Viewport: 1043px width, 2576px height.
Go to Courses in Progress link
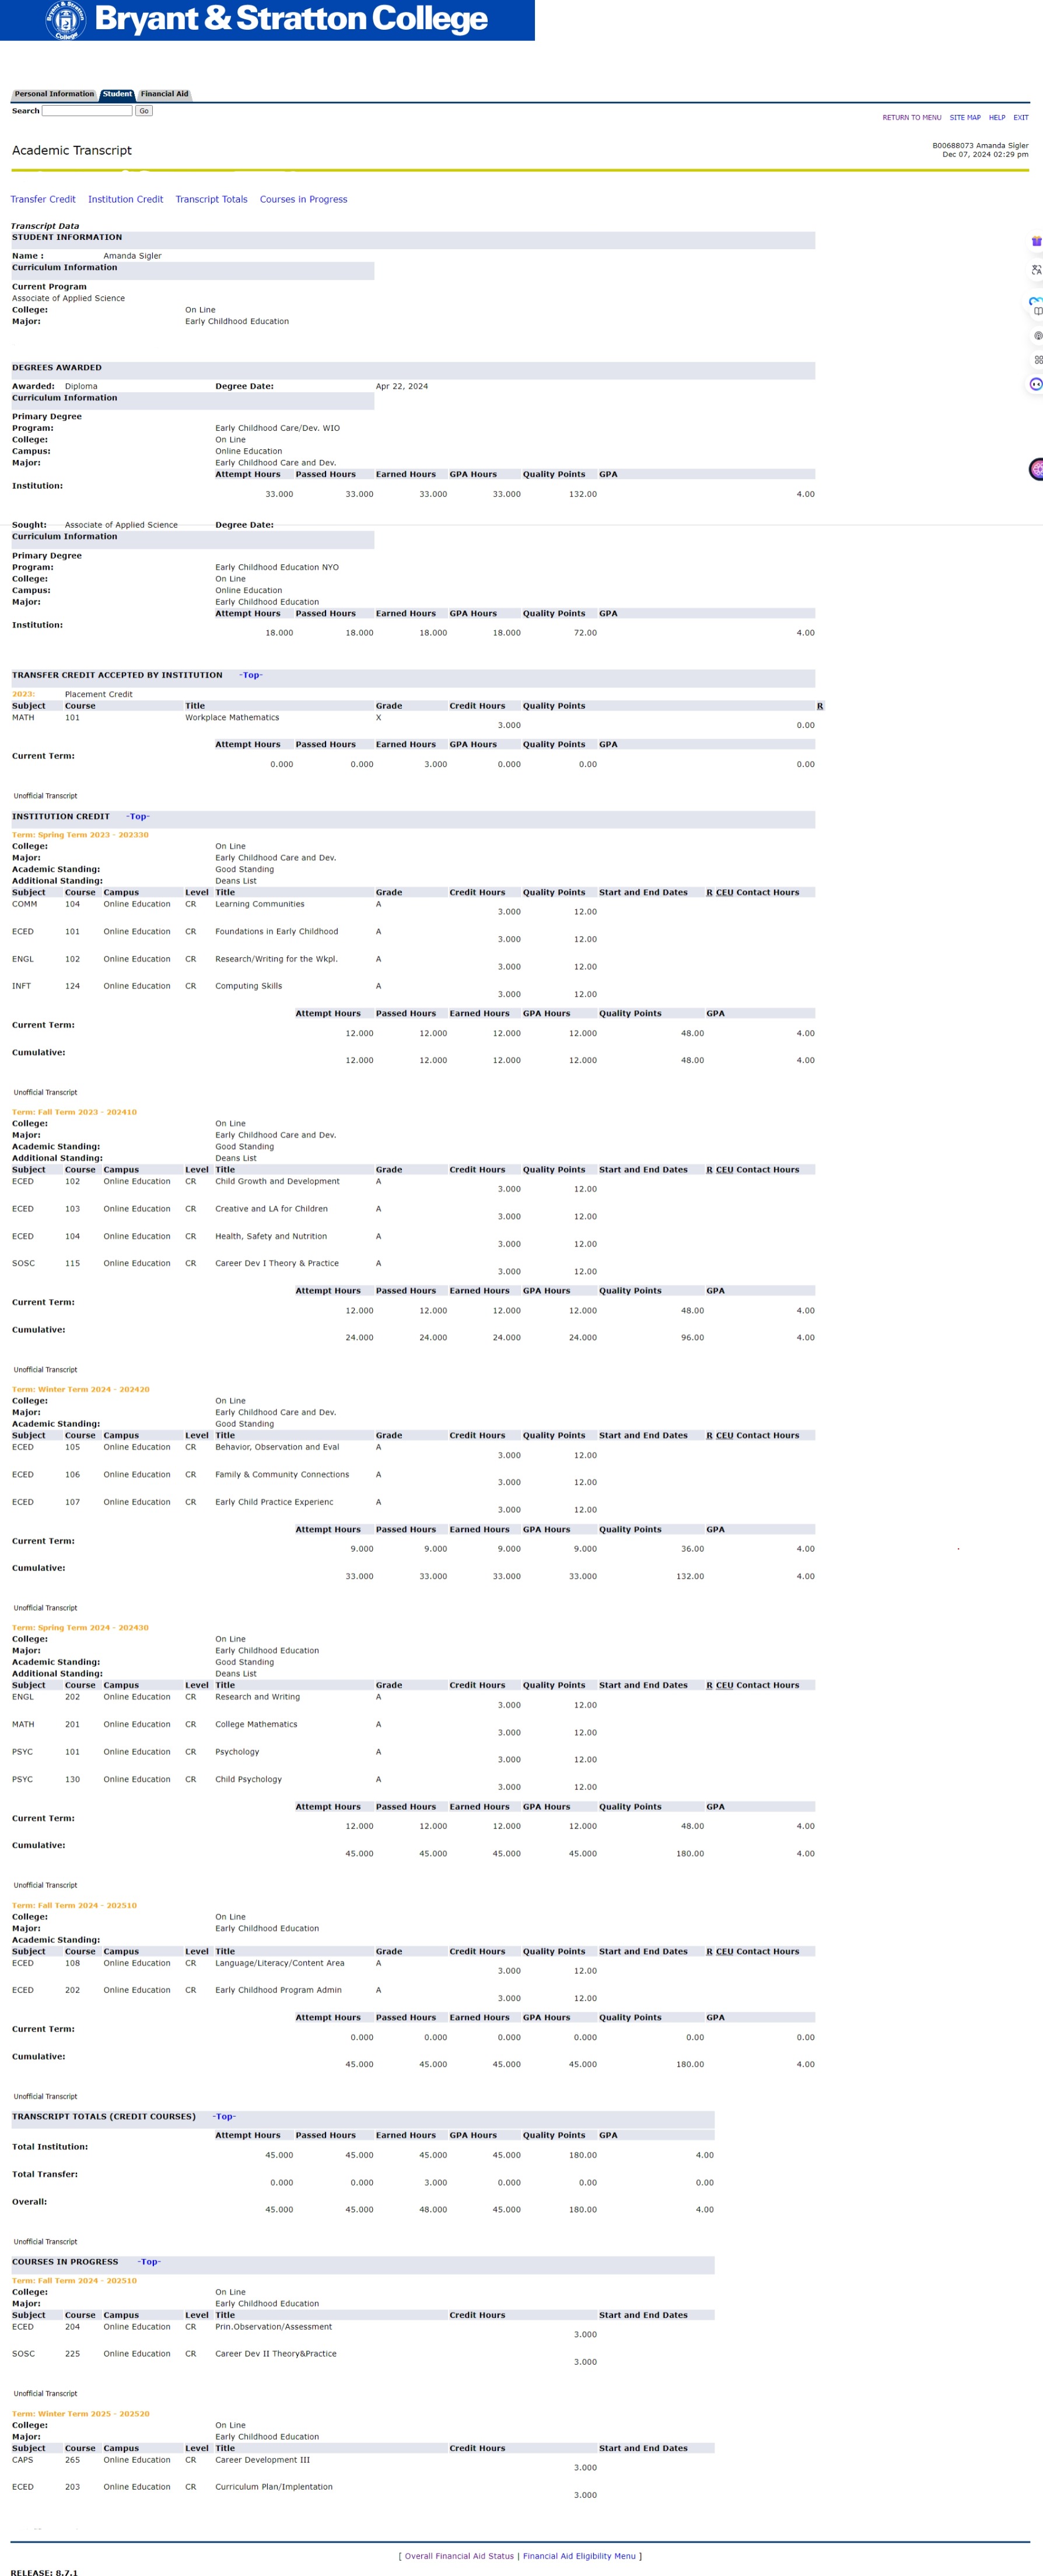click(303, 200)
